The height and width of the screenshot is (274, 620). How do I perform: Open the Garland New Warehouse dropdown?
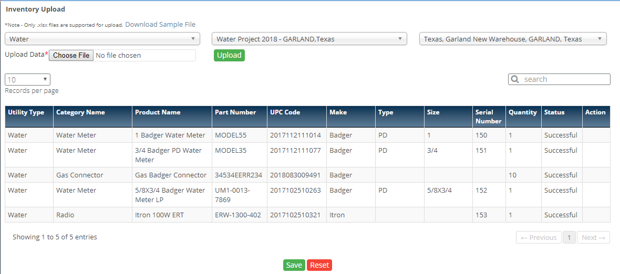point(512,39)
